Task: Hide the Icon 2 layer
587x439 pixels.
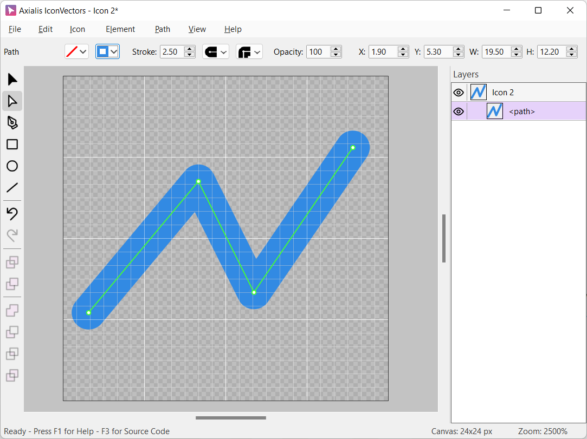Action: click(x=459, y=93)
